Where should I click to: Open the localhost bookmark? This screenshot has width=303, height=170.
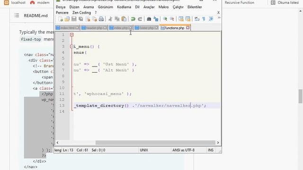[x=15, y=3]
